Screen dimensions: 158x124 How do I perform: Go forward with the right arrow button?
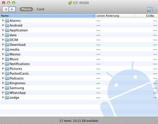(12, 9)
